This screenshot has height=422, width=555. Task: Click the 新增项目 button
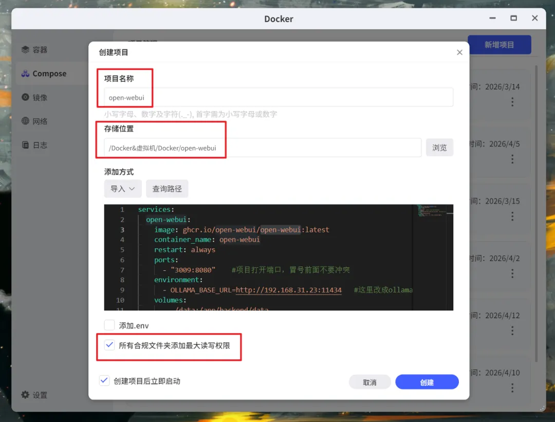pyautogui.click(x=499, y=45)
